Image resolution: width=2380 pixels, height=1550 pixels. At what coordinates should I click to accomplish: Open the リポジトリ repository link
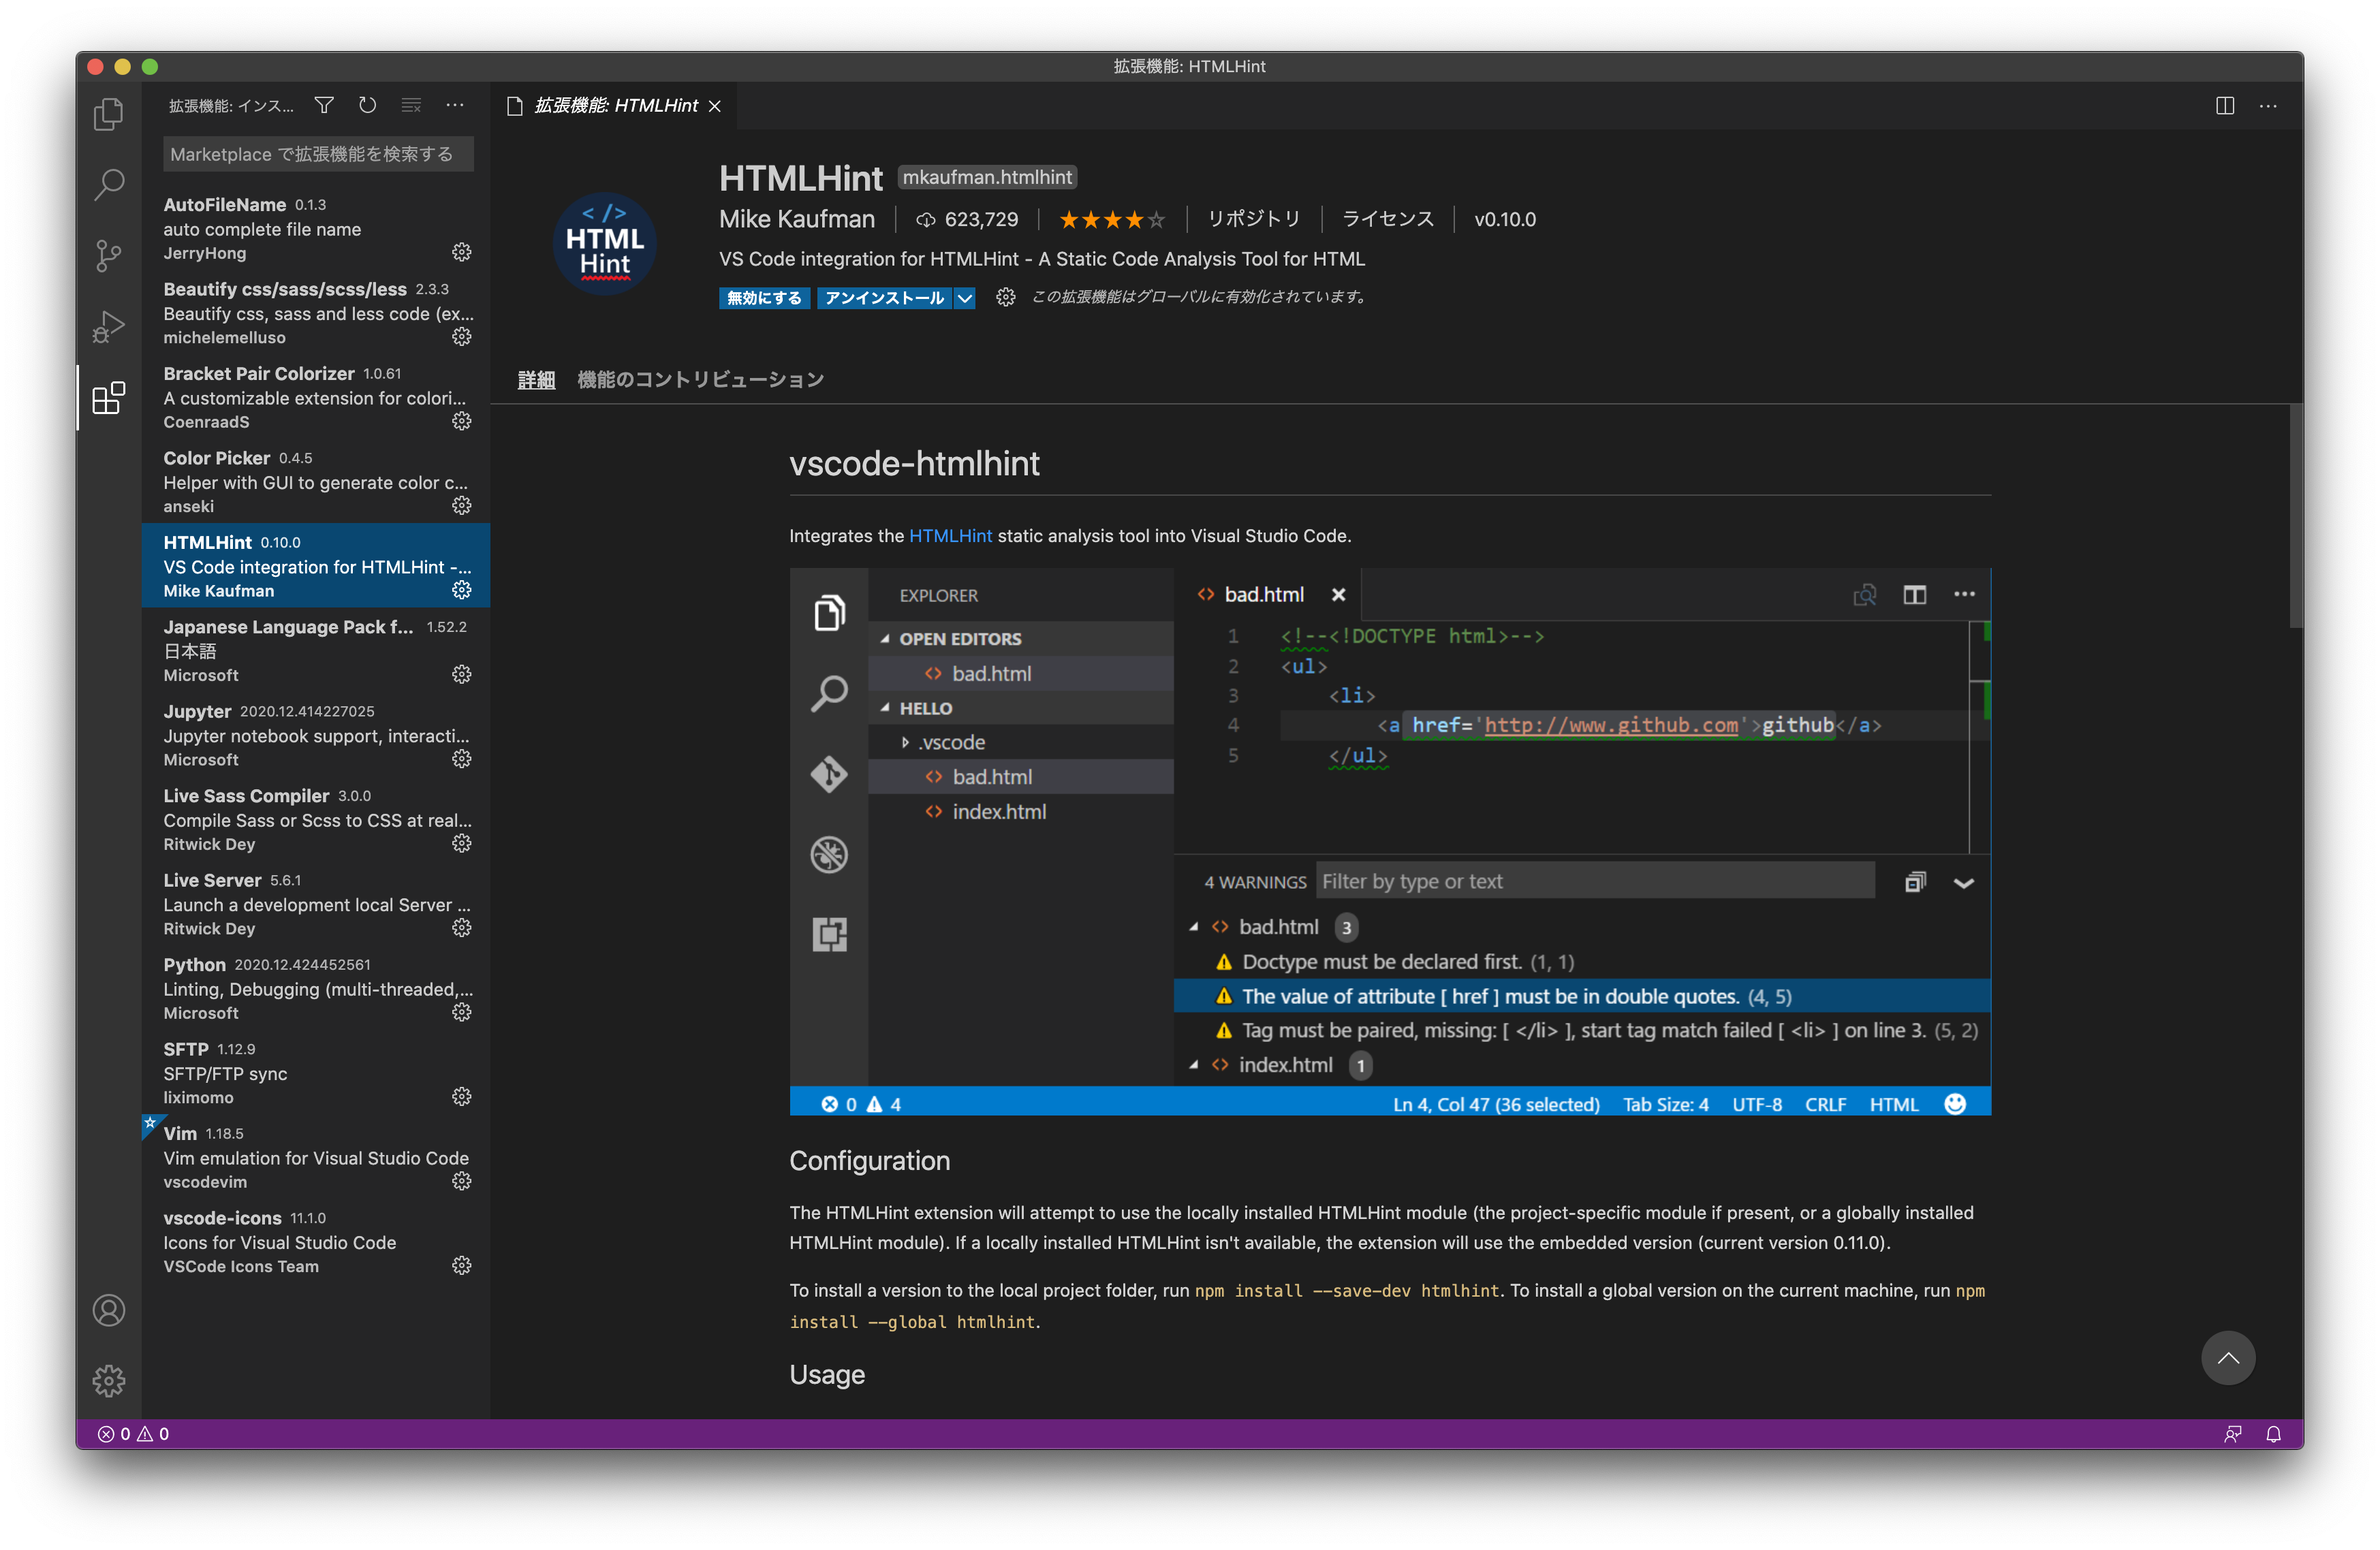[x=1254, y=219]
